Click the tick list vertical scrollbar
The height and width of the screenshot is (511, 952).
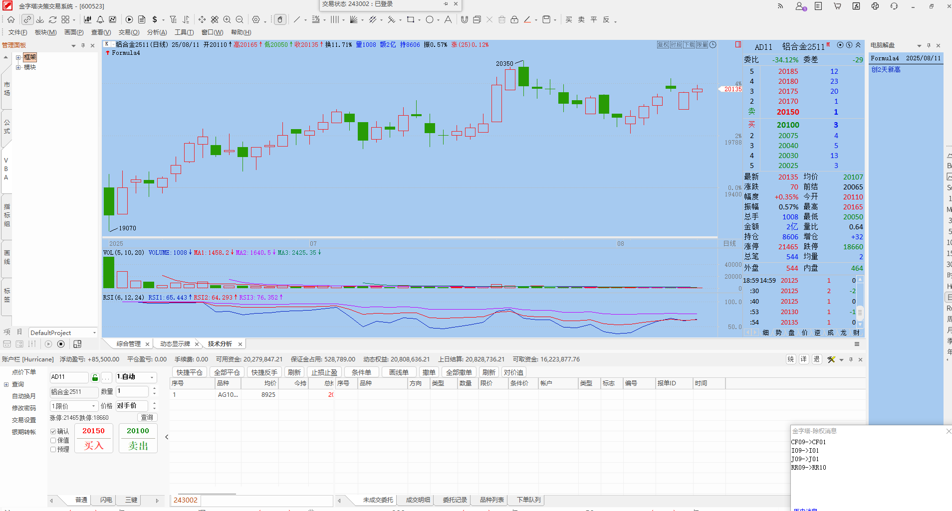(x=860, y=302)
